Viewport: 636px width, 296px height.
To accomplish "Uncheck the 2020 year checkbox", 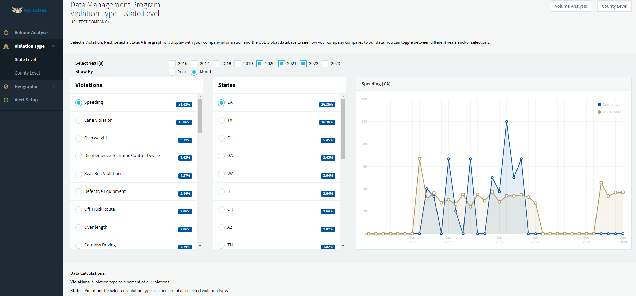I will [x=260, y=64].
